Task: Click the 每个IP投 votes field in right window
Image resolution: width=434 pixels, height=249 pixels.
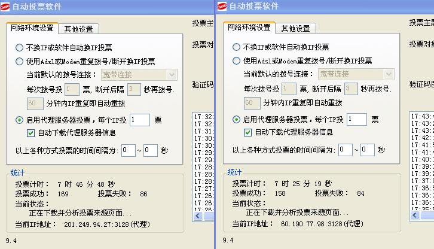Action: coord(356,120)
